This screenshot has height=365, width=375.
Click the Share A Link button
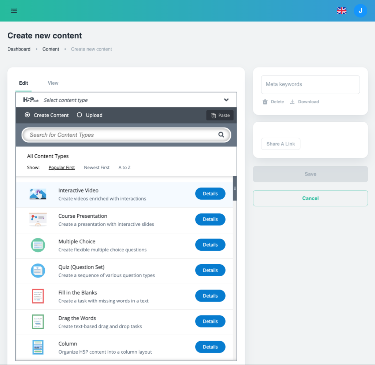click(281, 144)
